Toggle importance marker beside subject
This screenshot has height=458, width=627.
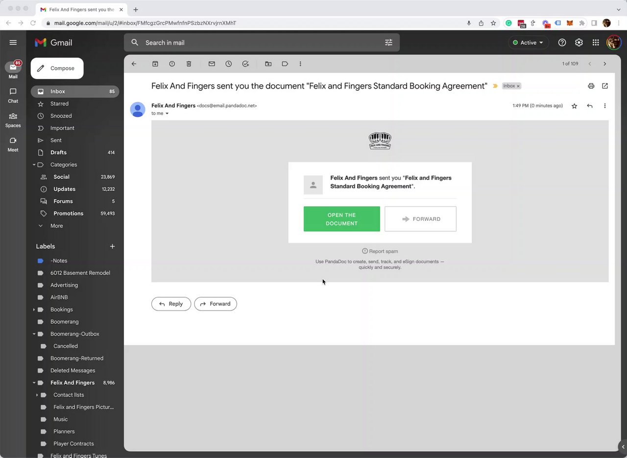pyautogui.click(x=495, y=86)
